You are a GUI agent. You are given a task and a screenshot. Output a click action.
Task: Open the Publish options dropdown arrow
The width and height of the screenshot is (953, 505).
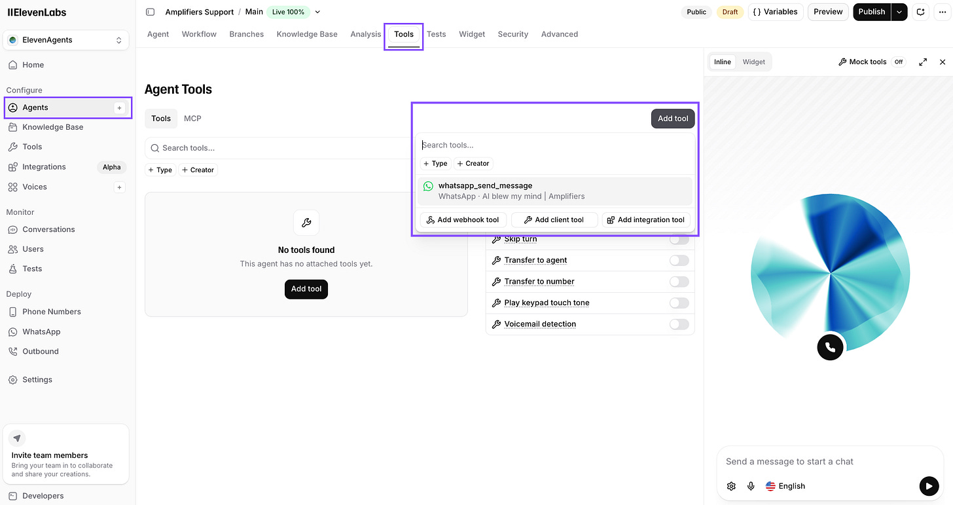(900, 12)
